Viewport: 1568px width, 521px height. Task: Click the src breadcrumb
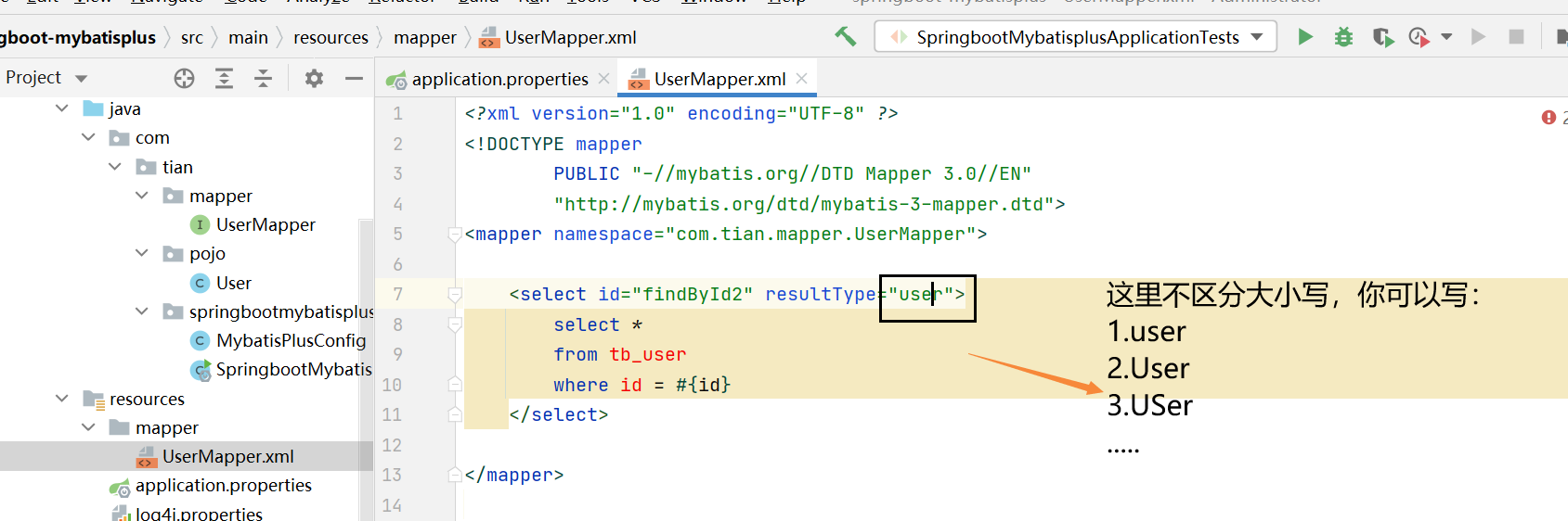click(x=192, y=37)
